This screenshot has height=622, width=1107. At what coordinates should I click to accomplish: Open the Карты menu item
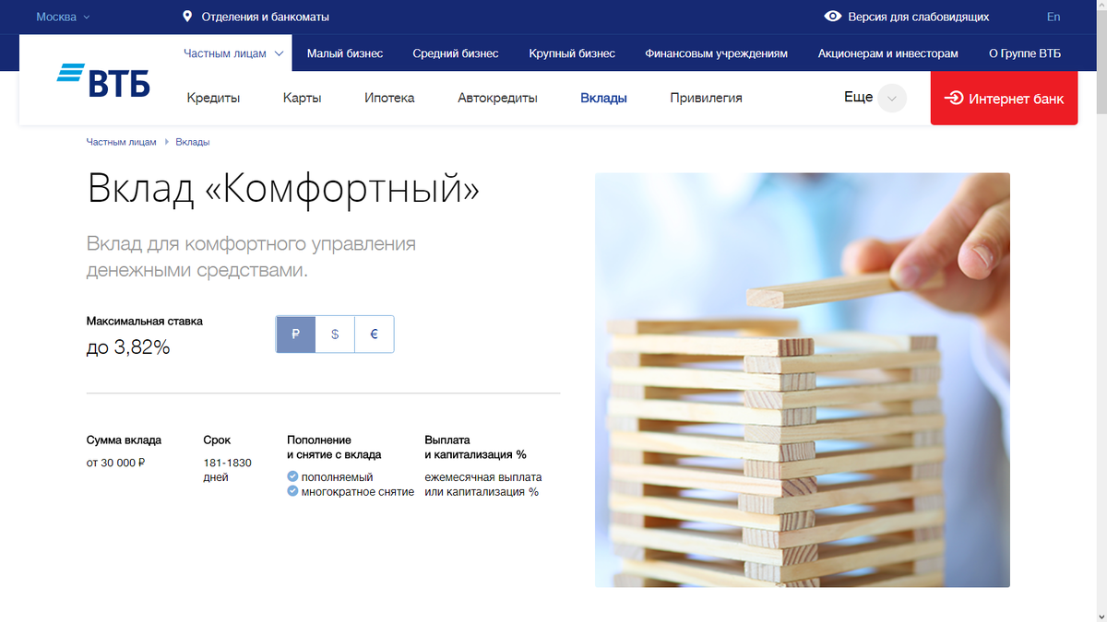(x=303, y=98)
